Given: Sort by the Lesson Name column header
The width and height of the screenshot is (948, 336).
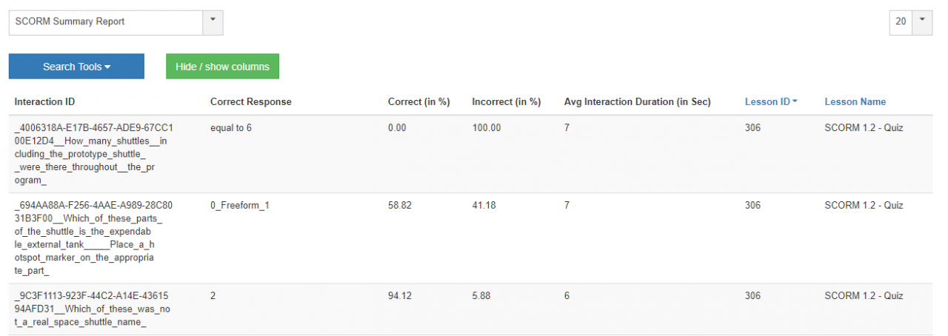Looking at the screenshot, I should (x=855, y=102).
